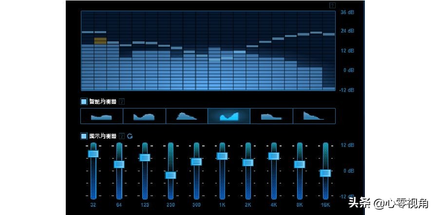Select the second smart equalizer preset curve
The width and height of the screenshot is (435, 215).
click(x=144, y=116)
